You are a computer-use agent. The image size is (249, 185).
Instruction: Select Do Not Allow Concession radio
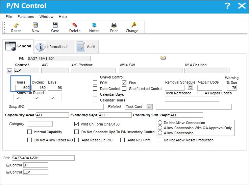pos(160,123)
